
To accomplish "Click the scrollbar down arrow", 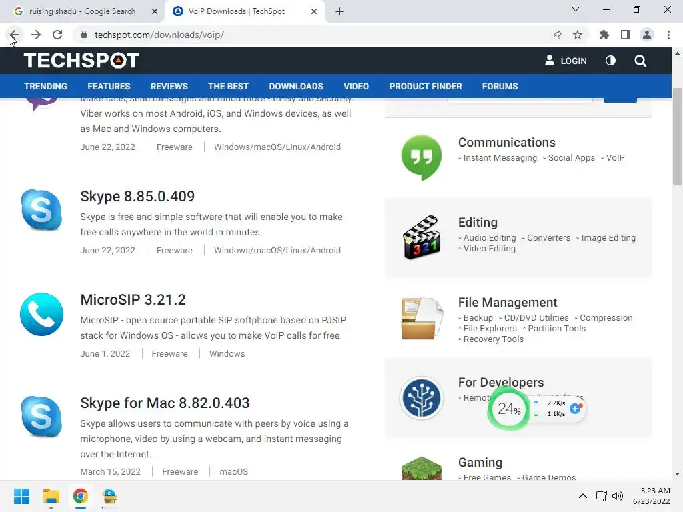I will click(677, 474).
